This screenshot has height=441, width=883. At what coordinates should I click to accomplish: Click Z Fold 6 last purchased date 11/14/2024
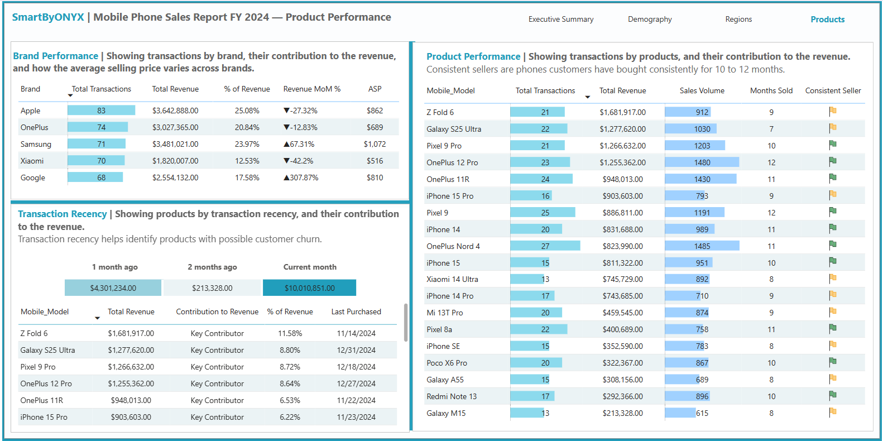click(356, 333)
